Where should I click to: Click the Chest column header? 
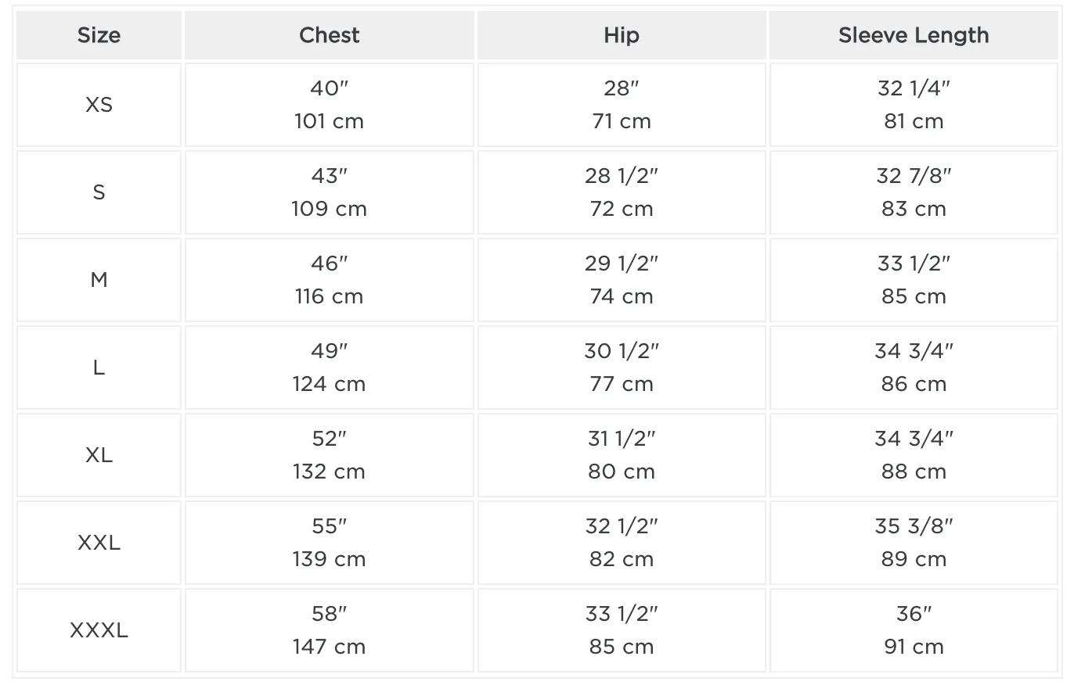click(330, 35)
